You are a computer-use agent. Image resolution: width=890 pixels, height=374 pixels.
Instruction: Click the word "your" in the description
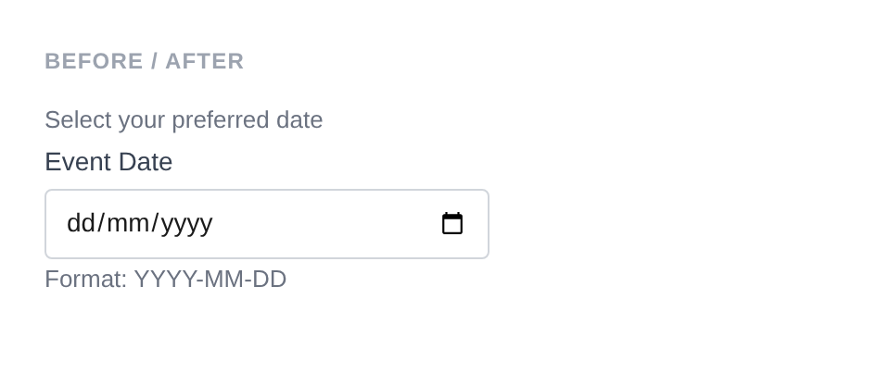point(135,120)
